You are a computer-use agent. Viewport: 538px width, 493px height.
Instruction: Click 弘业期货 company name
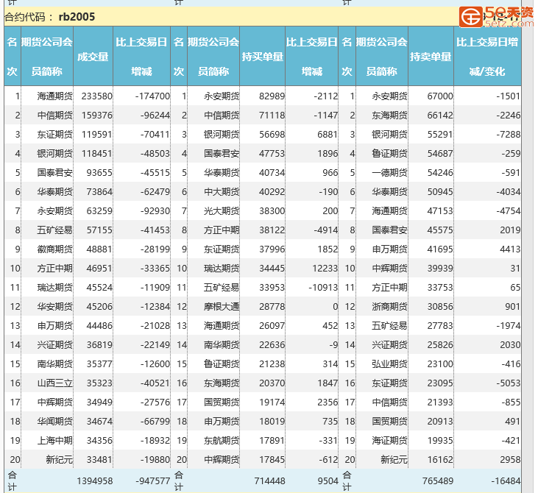coord(390,364)
